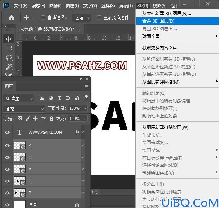Select the Rectangular Marquee tool
The image size is (219, 208).
pos(9,48)
